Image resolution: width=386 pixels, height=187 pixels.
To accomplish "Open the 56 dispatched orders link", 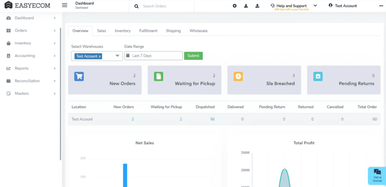I will click(212, 119).
